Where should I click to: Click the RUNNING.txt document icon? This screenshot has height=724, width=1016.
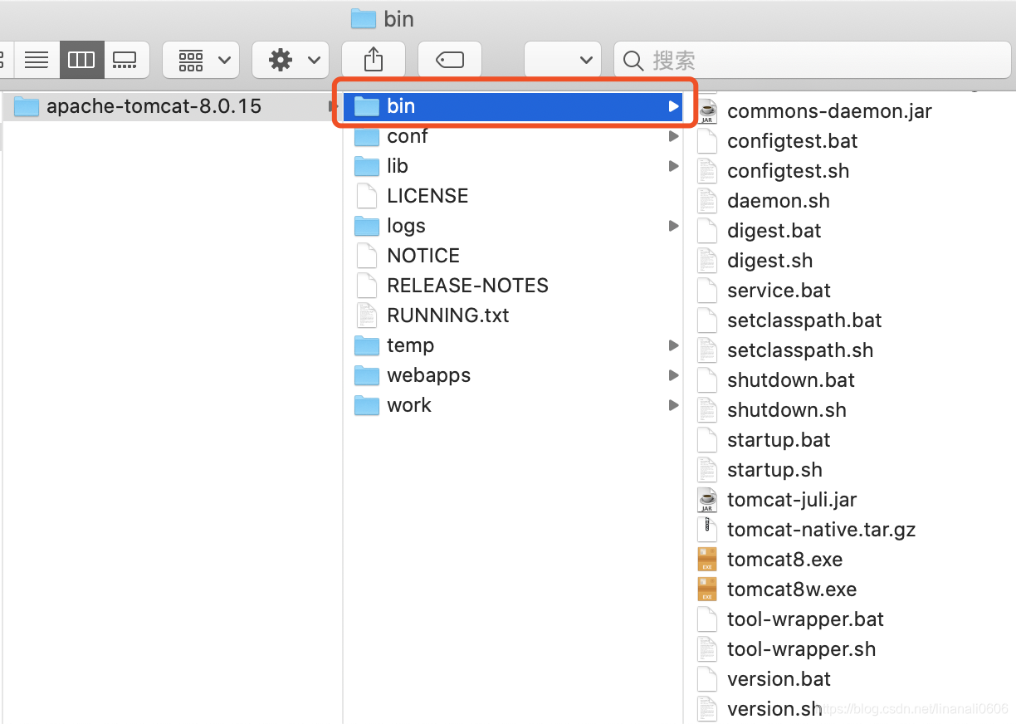[367, 316]
